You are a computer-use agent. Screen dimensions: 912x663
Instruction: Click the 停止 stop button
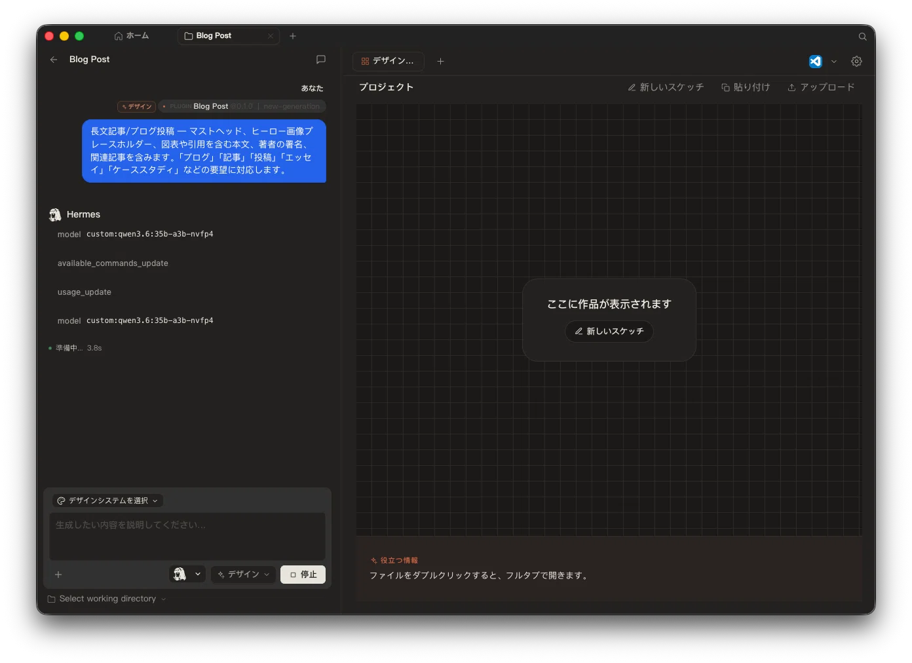[x=303, y=575]
